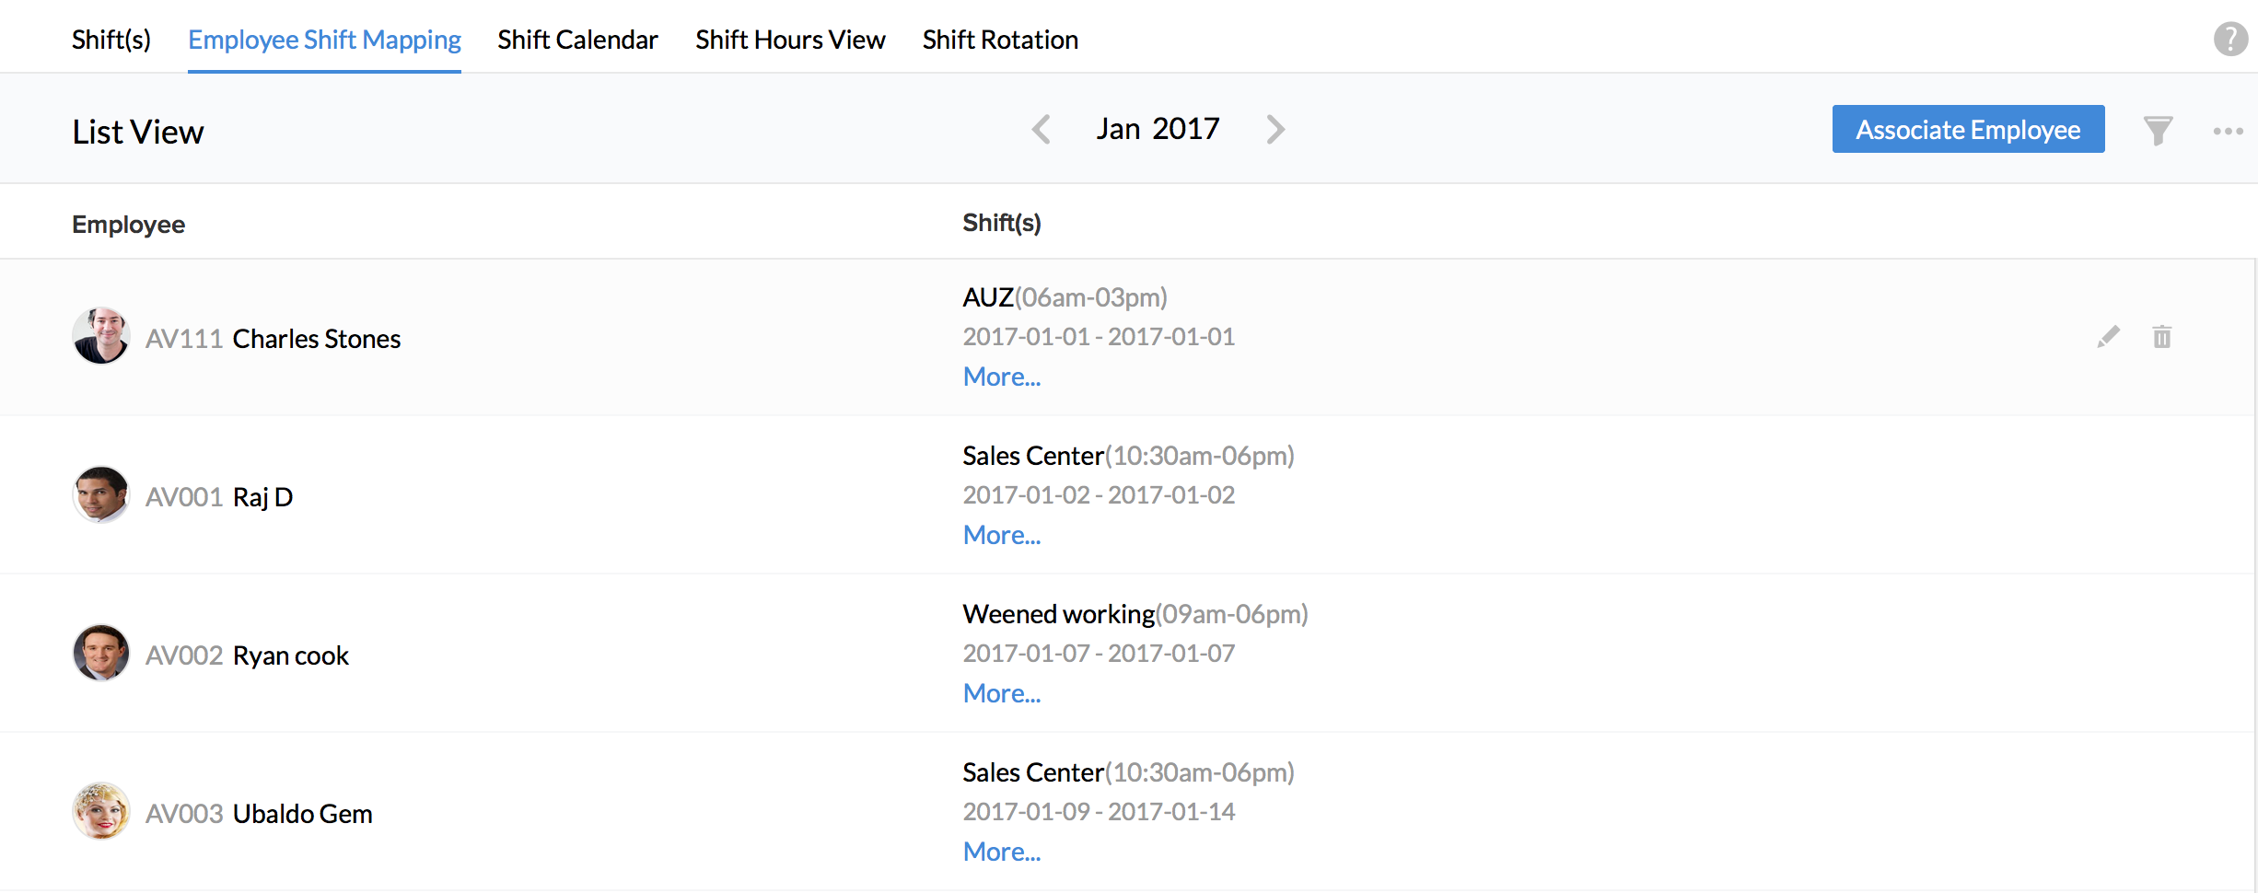Edit Charles Stones shift with pencil icon

2108,337
